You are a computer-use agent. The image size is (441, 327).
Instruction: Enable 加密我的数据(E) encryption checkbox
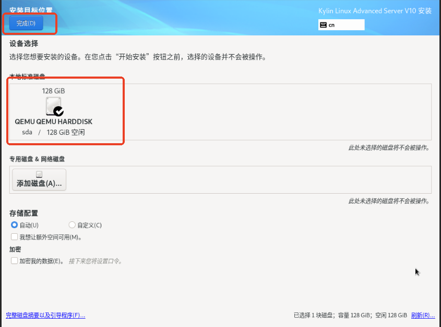tap(14, 261)
